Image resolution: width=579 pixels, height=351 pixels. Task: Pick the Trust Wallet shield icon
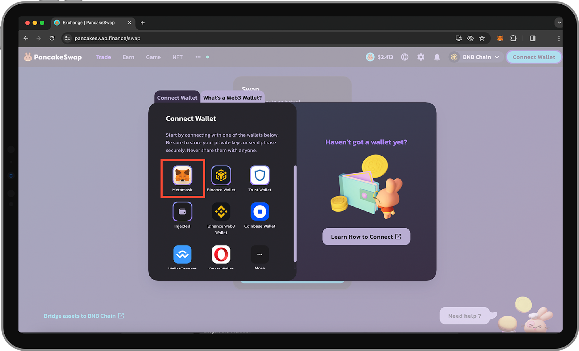click(x=260, y=175)
